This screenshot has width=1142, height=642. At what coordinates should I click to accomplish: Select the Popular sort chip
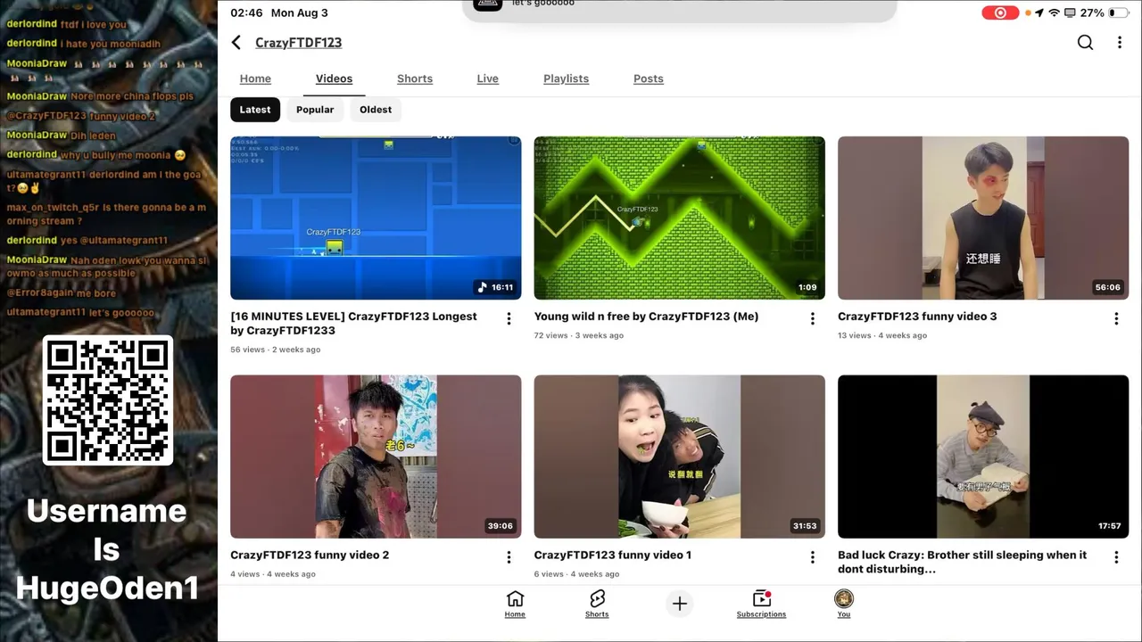(315, 110)
